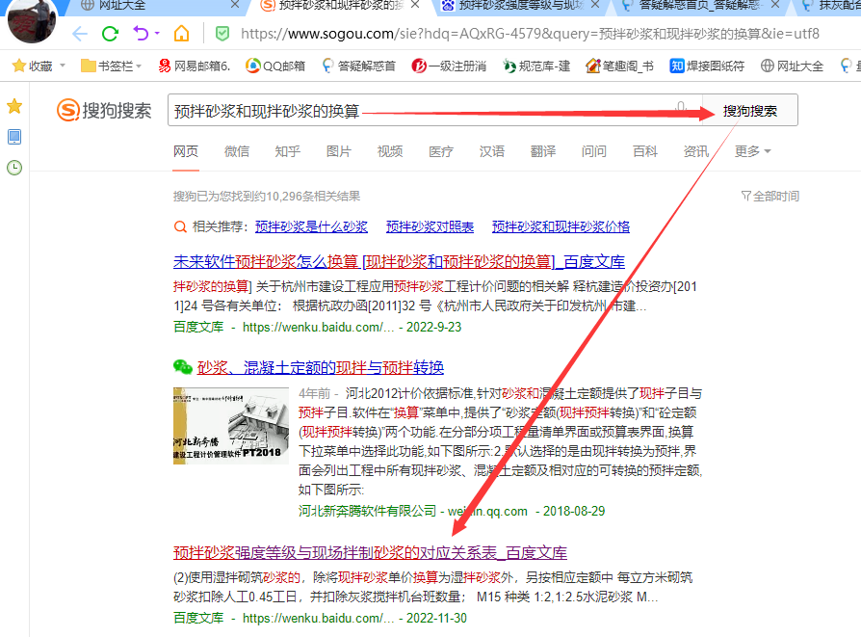Click 百度文库 source dated 2022-11-30
The width and height of the screenshot is (861, 637).
pyautogui.click(x=198, y=618)
